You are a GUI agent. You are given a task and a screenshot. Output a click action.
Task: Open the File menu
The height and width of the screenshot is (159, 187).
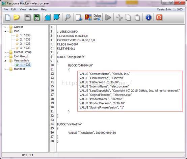tap(6, 9)
